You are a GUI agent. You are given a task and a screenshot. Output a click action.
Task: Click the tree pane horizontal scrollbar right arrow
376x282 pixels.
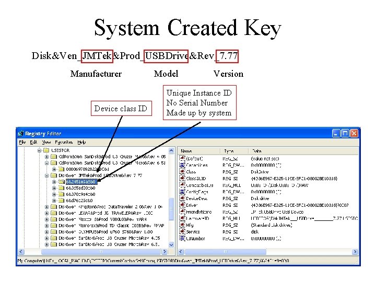[164, 252]
